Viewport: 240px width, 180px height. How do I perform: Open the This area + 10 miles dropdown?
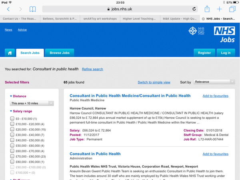[x=32, y=103]
